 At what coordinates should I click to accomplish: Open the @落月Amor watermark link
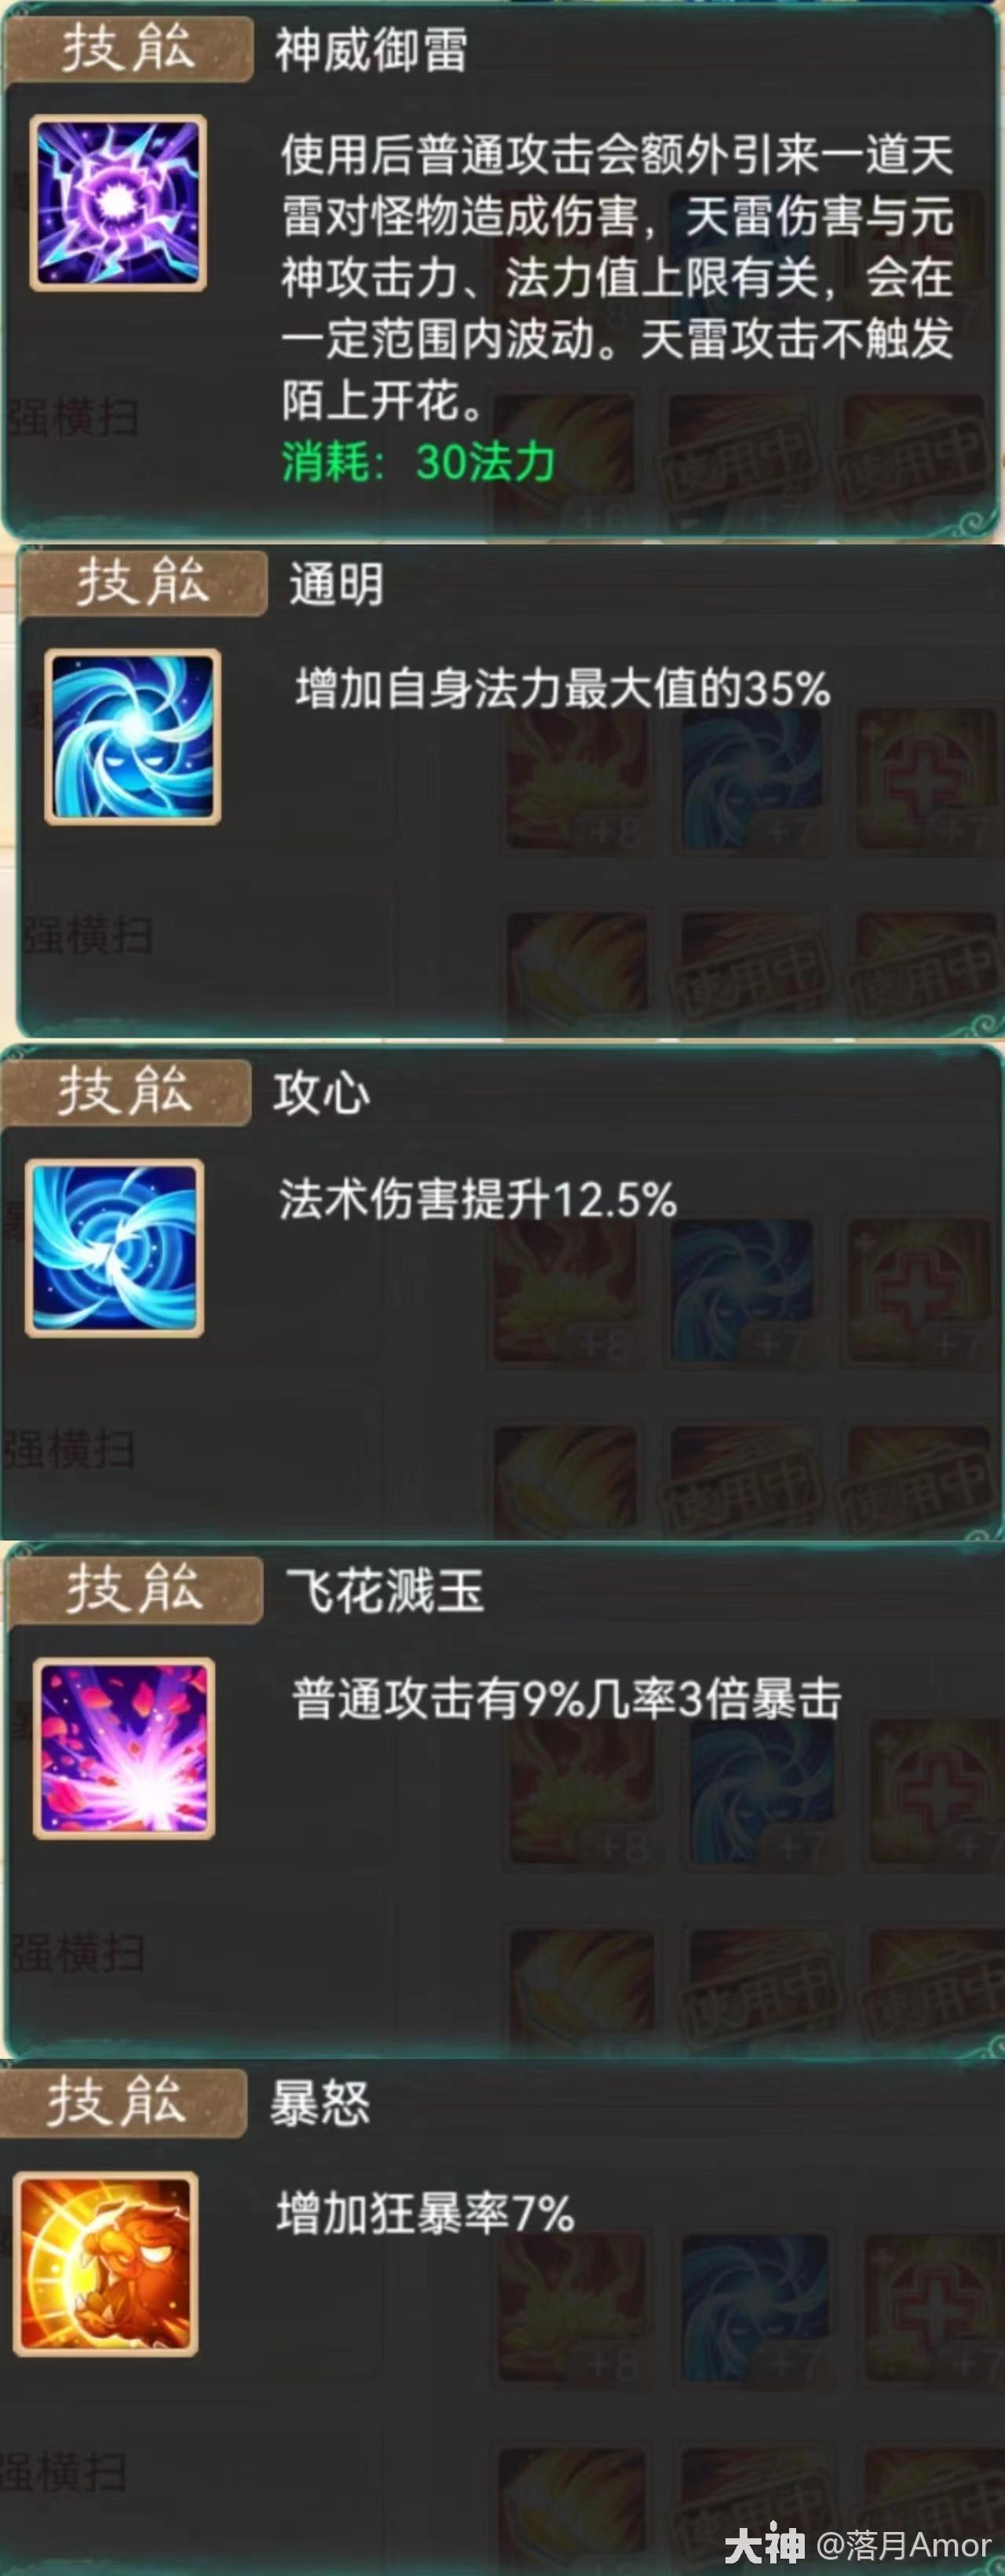coord(905,2545)
